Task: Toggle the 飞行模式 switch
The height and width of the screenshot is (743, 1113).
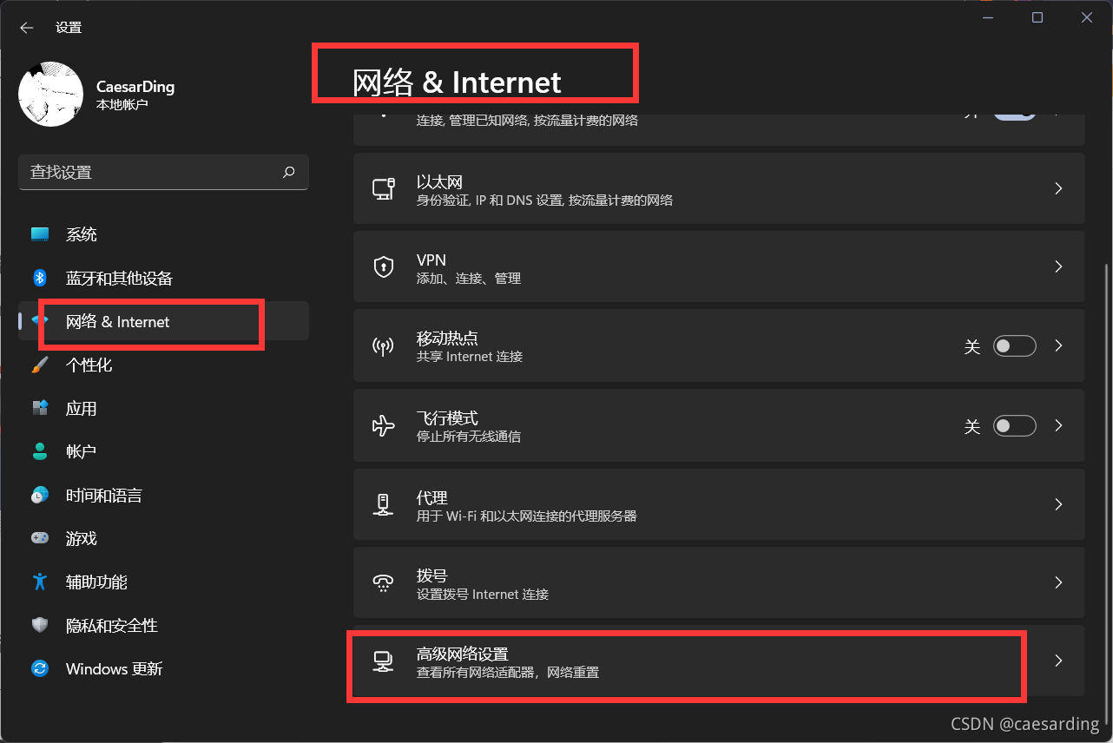Action: pyautogui.click(x=1015, y=426)
